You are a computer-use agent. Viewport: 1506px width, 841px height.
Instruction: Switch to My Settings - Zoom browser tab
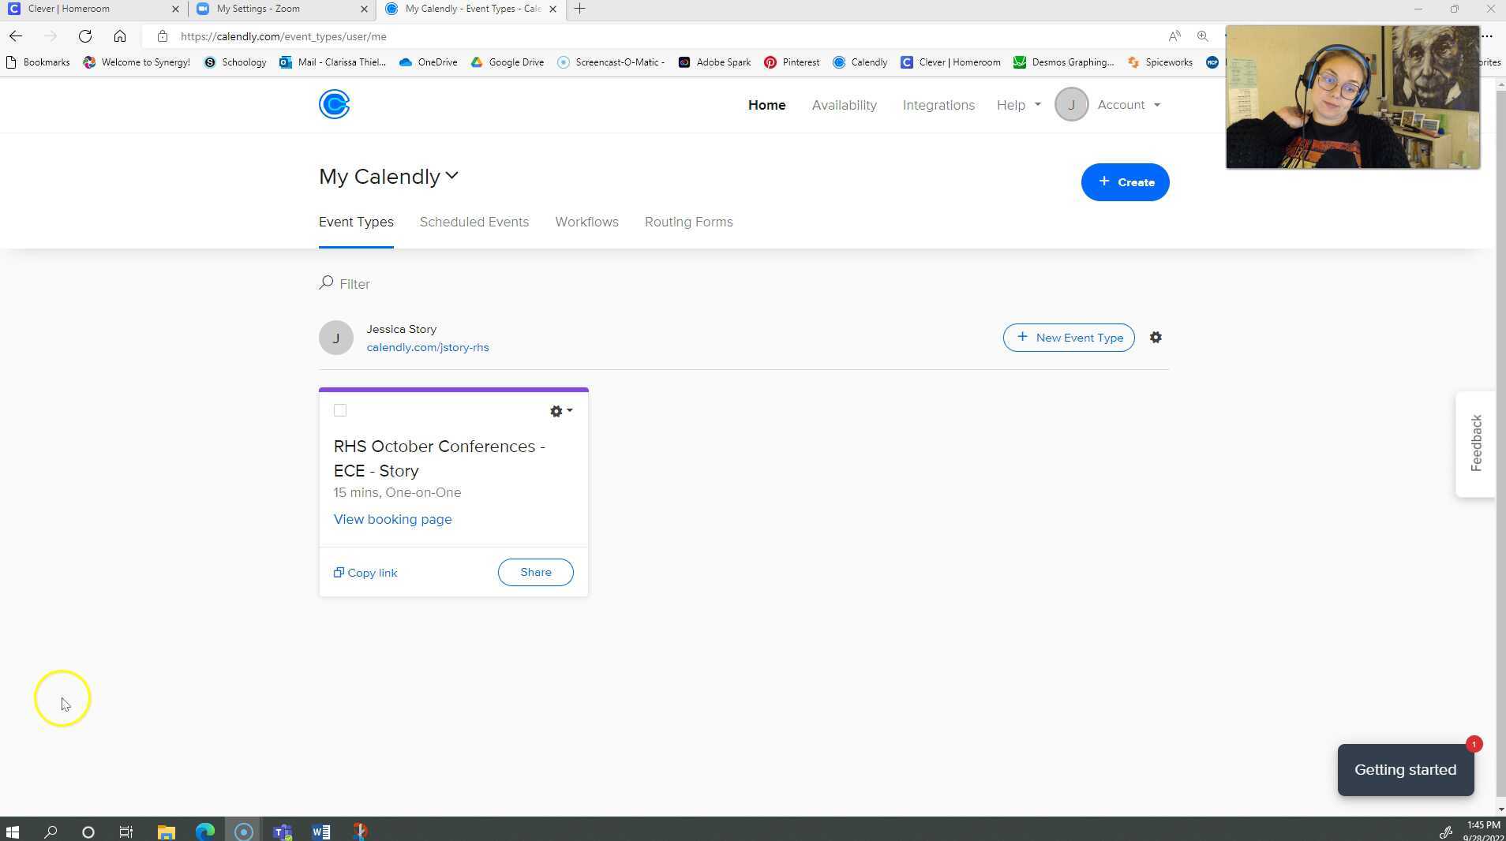pos(282,9)
